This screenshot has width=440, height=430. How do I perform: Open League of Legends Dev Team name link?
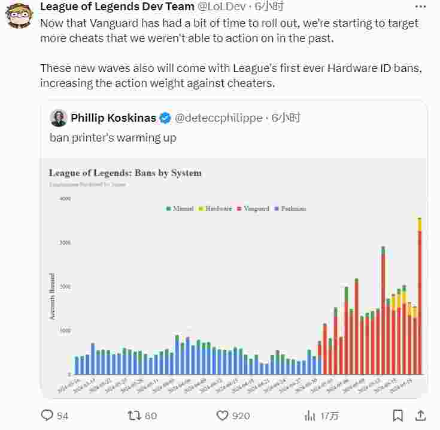click(117, 7)
